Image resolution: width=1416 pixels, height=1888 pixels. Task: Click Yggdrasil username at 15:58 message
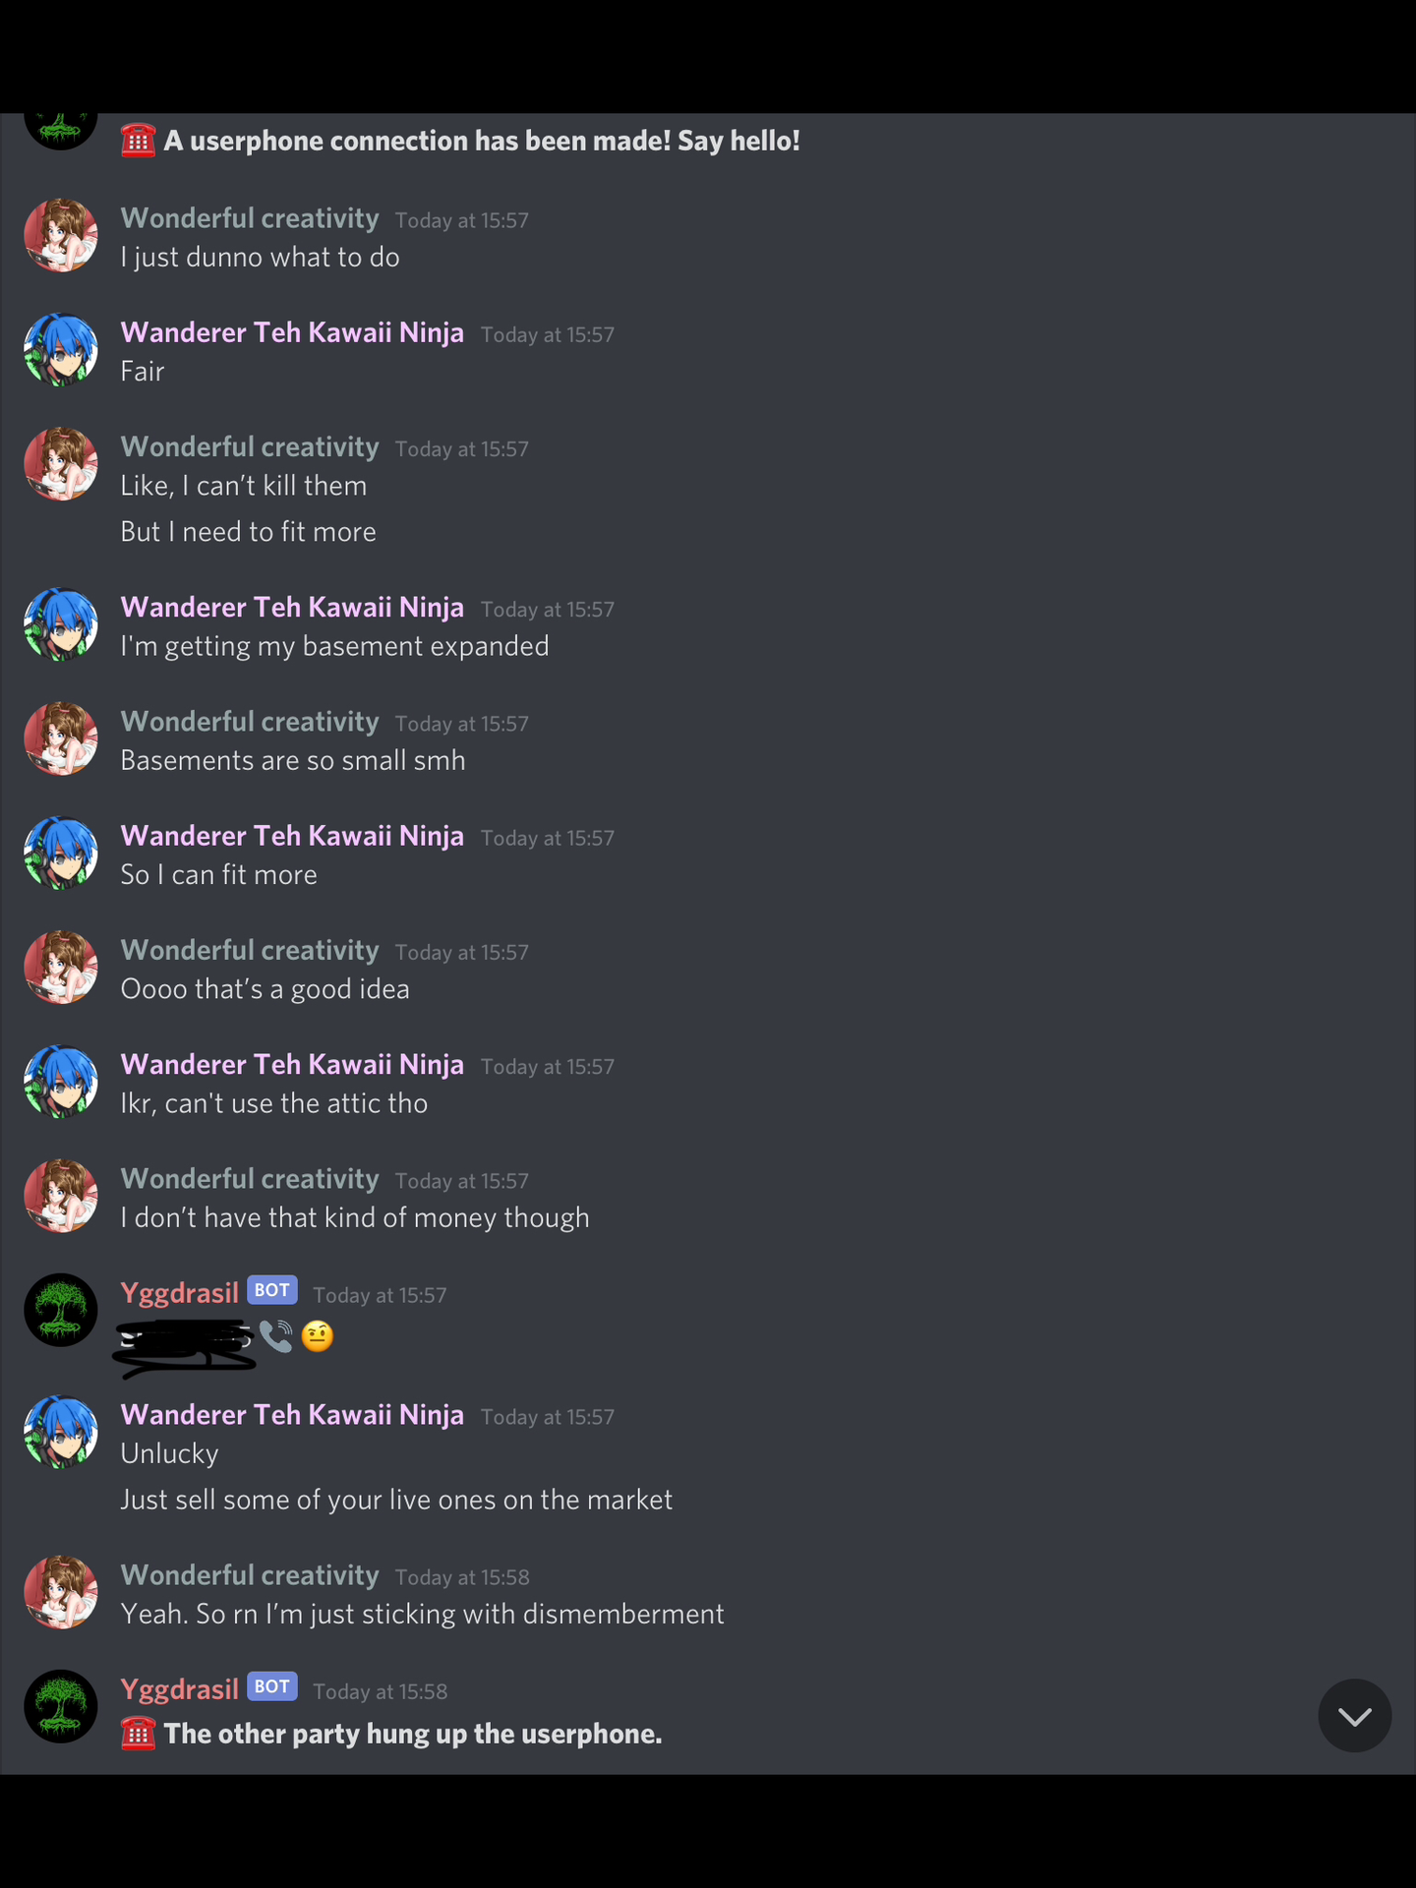point(180,1688)
